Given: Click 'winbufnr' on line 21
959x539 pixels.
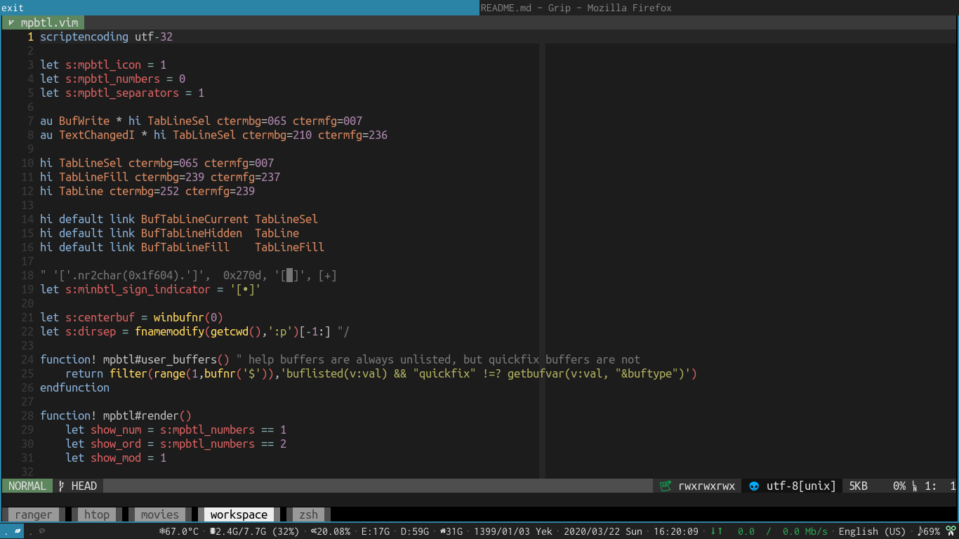Looking at the screenshot, I should [179, 317].
